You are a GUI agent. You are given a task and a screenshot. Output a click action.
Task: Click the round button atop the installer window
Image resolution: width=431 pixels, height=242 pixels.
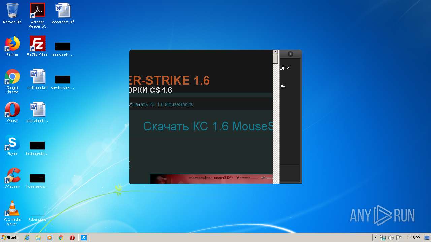point(290,54)
